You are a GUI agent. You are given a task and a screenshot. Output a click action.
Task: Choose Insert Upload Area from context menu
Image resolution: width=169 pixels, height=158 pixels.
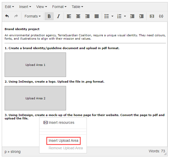64,141
